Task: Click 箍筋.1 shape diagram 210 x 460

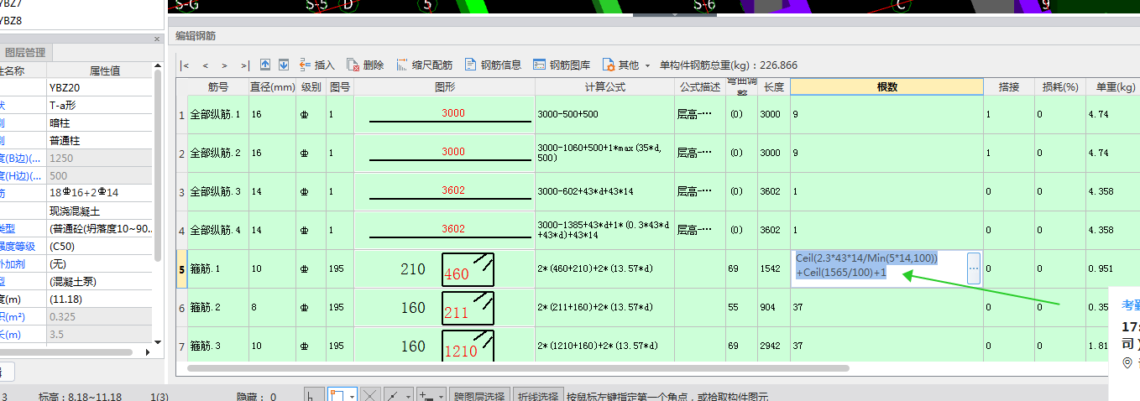Action: [x=444, y=269]
